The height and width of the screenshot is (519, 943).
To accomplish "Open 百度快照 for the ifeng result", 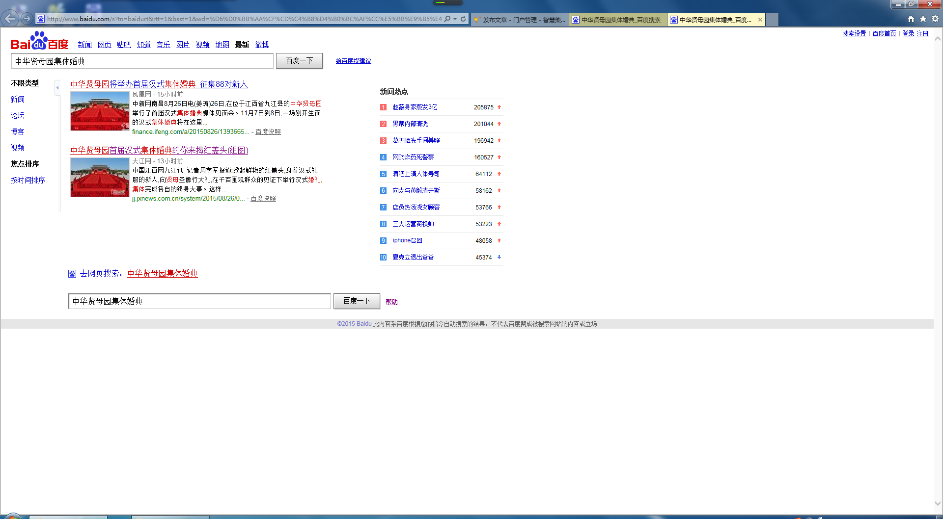I will (268, 132).
